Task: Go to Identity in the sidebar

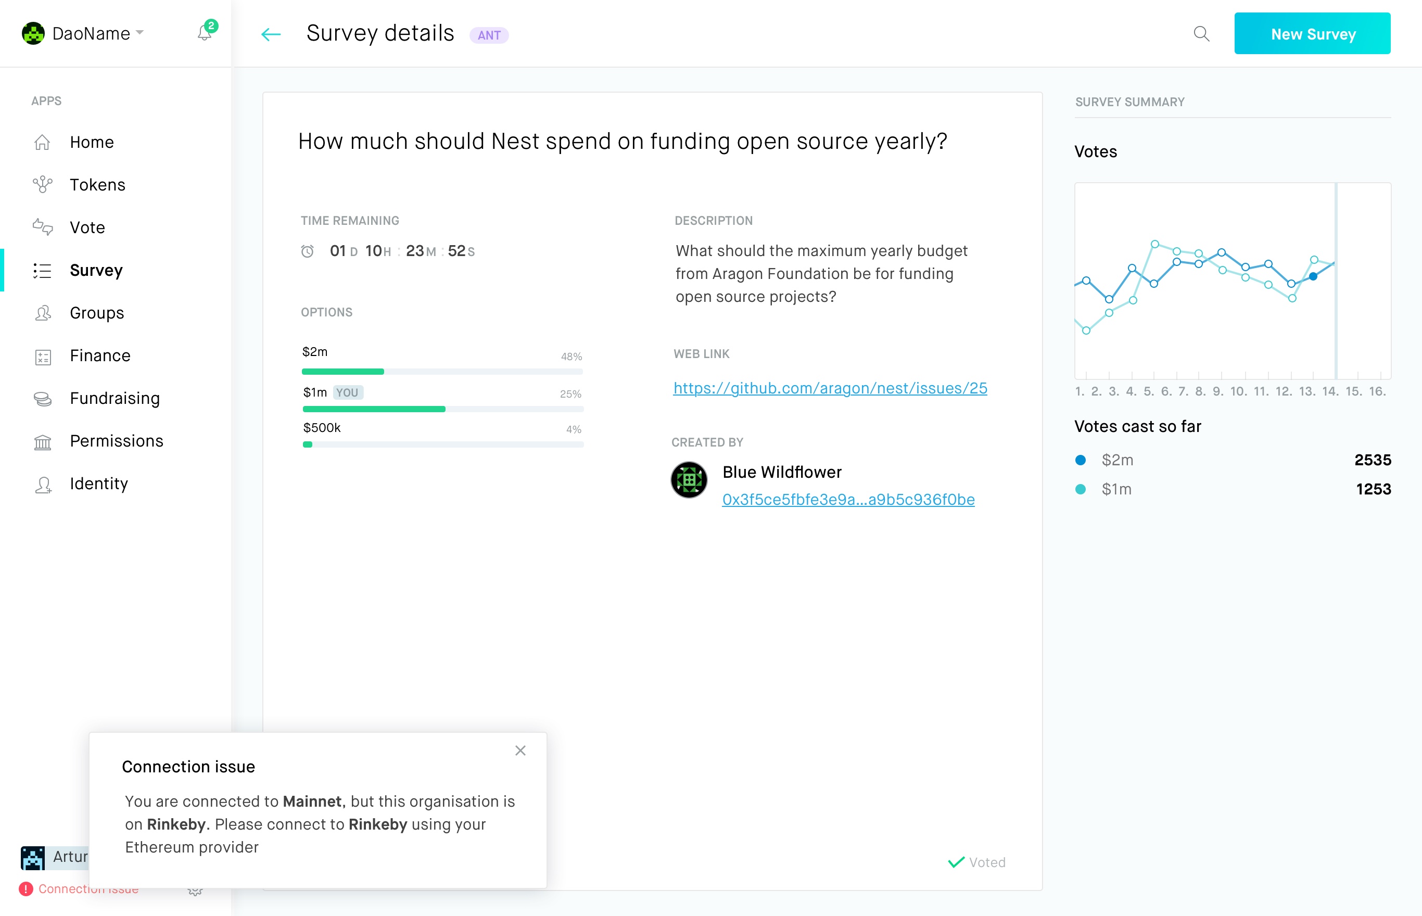Action: click(x=99, y=484)
